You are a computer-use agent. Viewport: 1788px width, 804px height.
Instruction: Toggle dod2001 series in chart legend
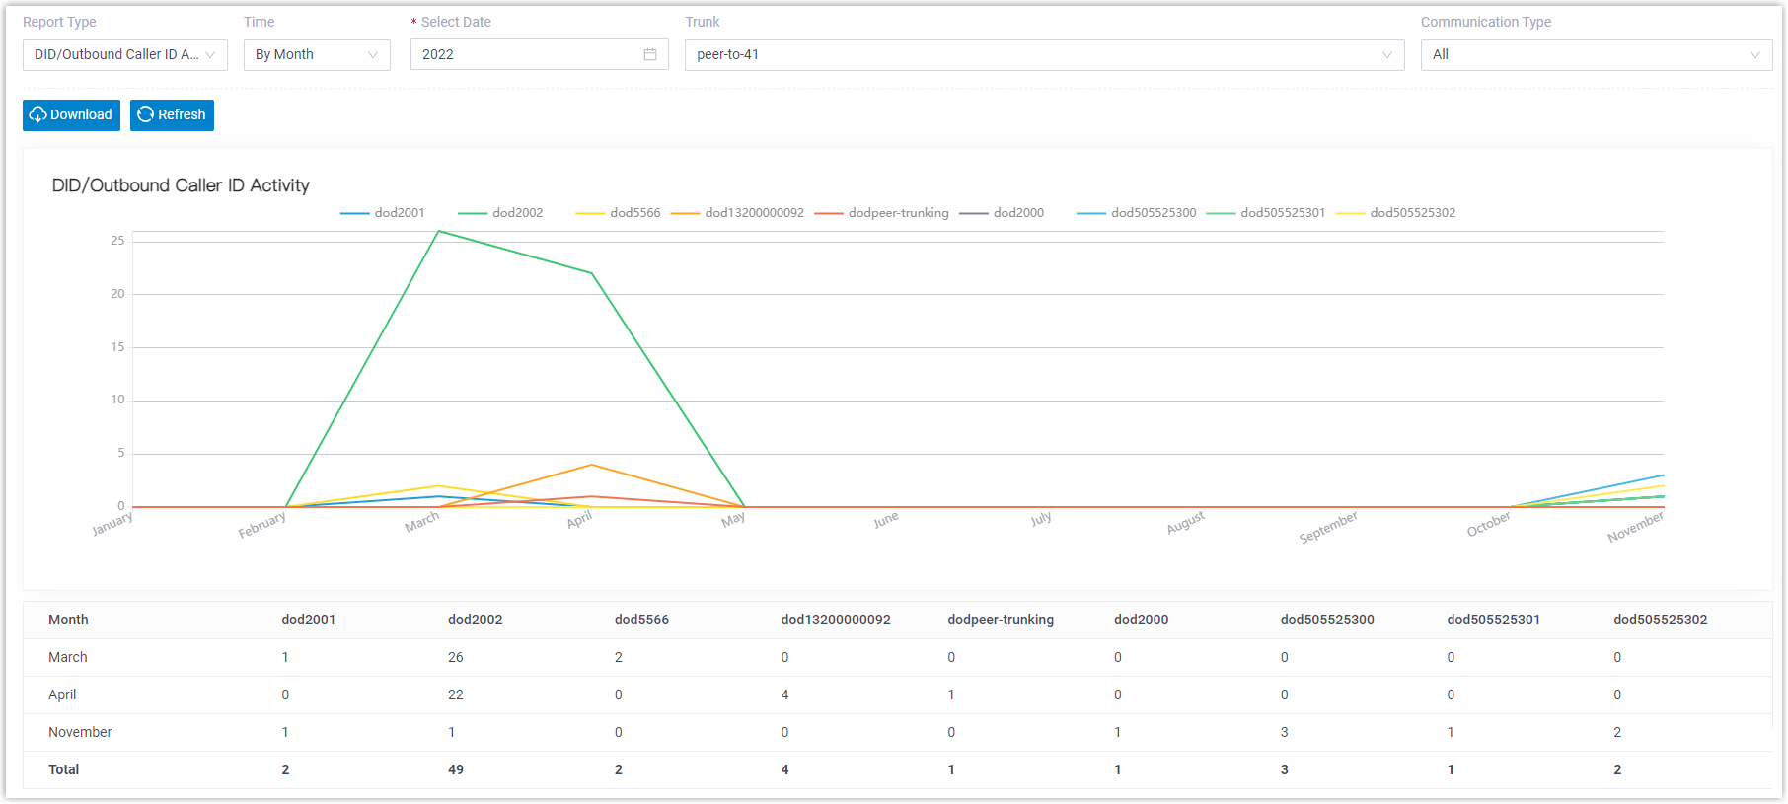pyautogui.click(x=383, y=213)
